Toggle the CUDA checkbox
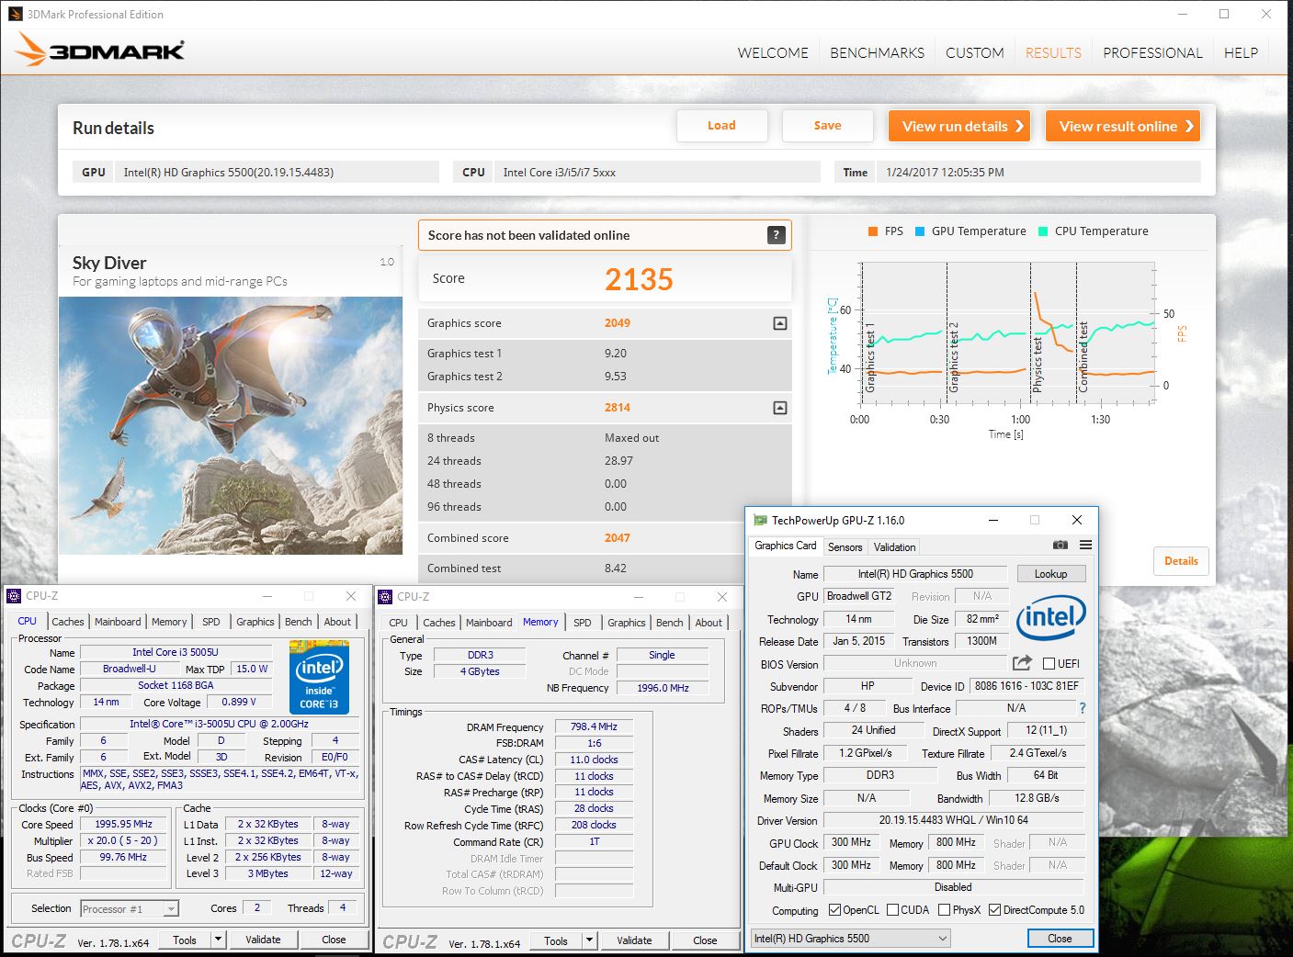 891,910
